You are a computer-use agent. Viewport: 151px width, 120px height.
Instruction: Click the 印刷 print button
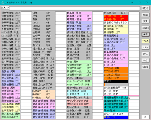point(145,15)
